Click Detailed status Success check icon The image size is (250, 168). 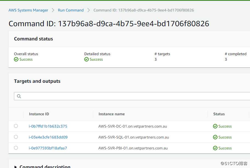(87, 59)
